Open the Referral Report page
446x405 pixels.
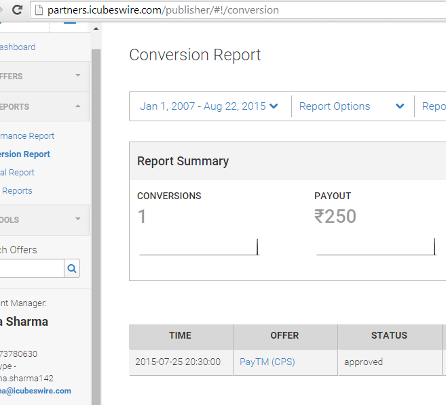[x=18, y=173]
